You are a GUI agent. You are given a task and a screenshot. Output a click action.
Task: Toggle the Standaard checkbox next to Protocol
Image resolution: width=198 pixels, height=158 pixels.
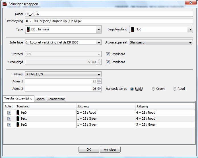click(108, 54)
